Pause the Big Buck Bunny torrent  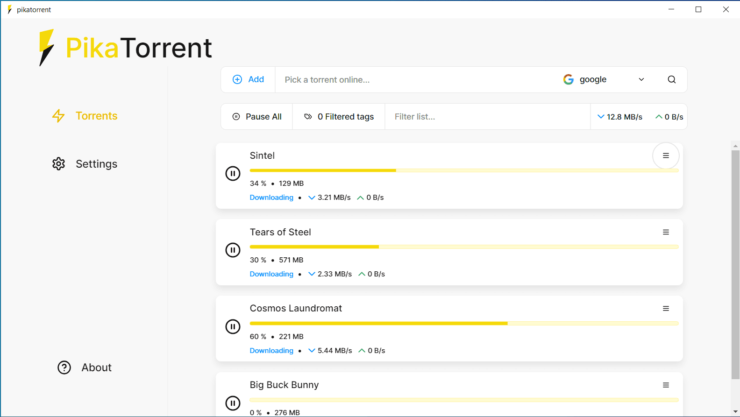233,403
